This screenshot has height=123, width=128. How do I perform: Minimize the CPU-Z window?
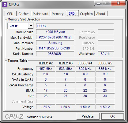click(99, 4)
